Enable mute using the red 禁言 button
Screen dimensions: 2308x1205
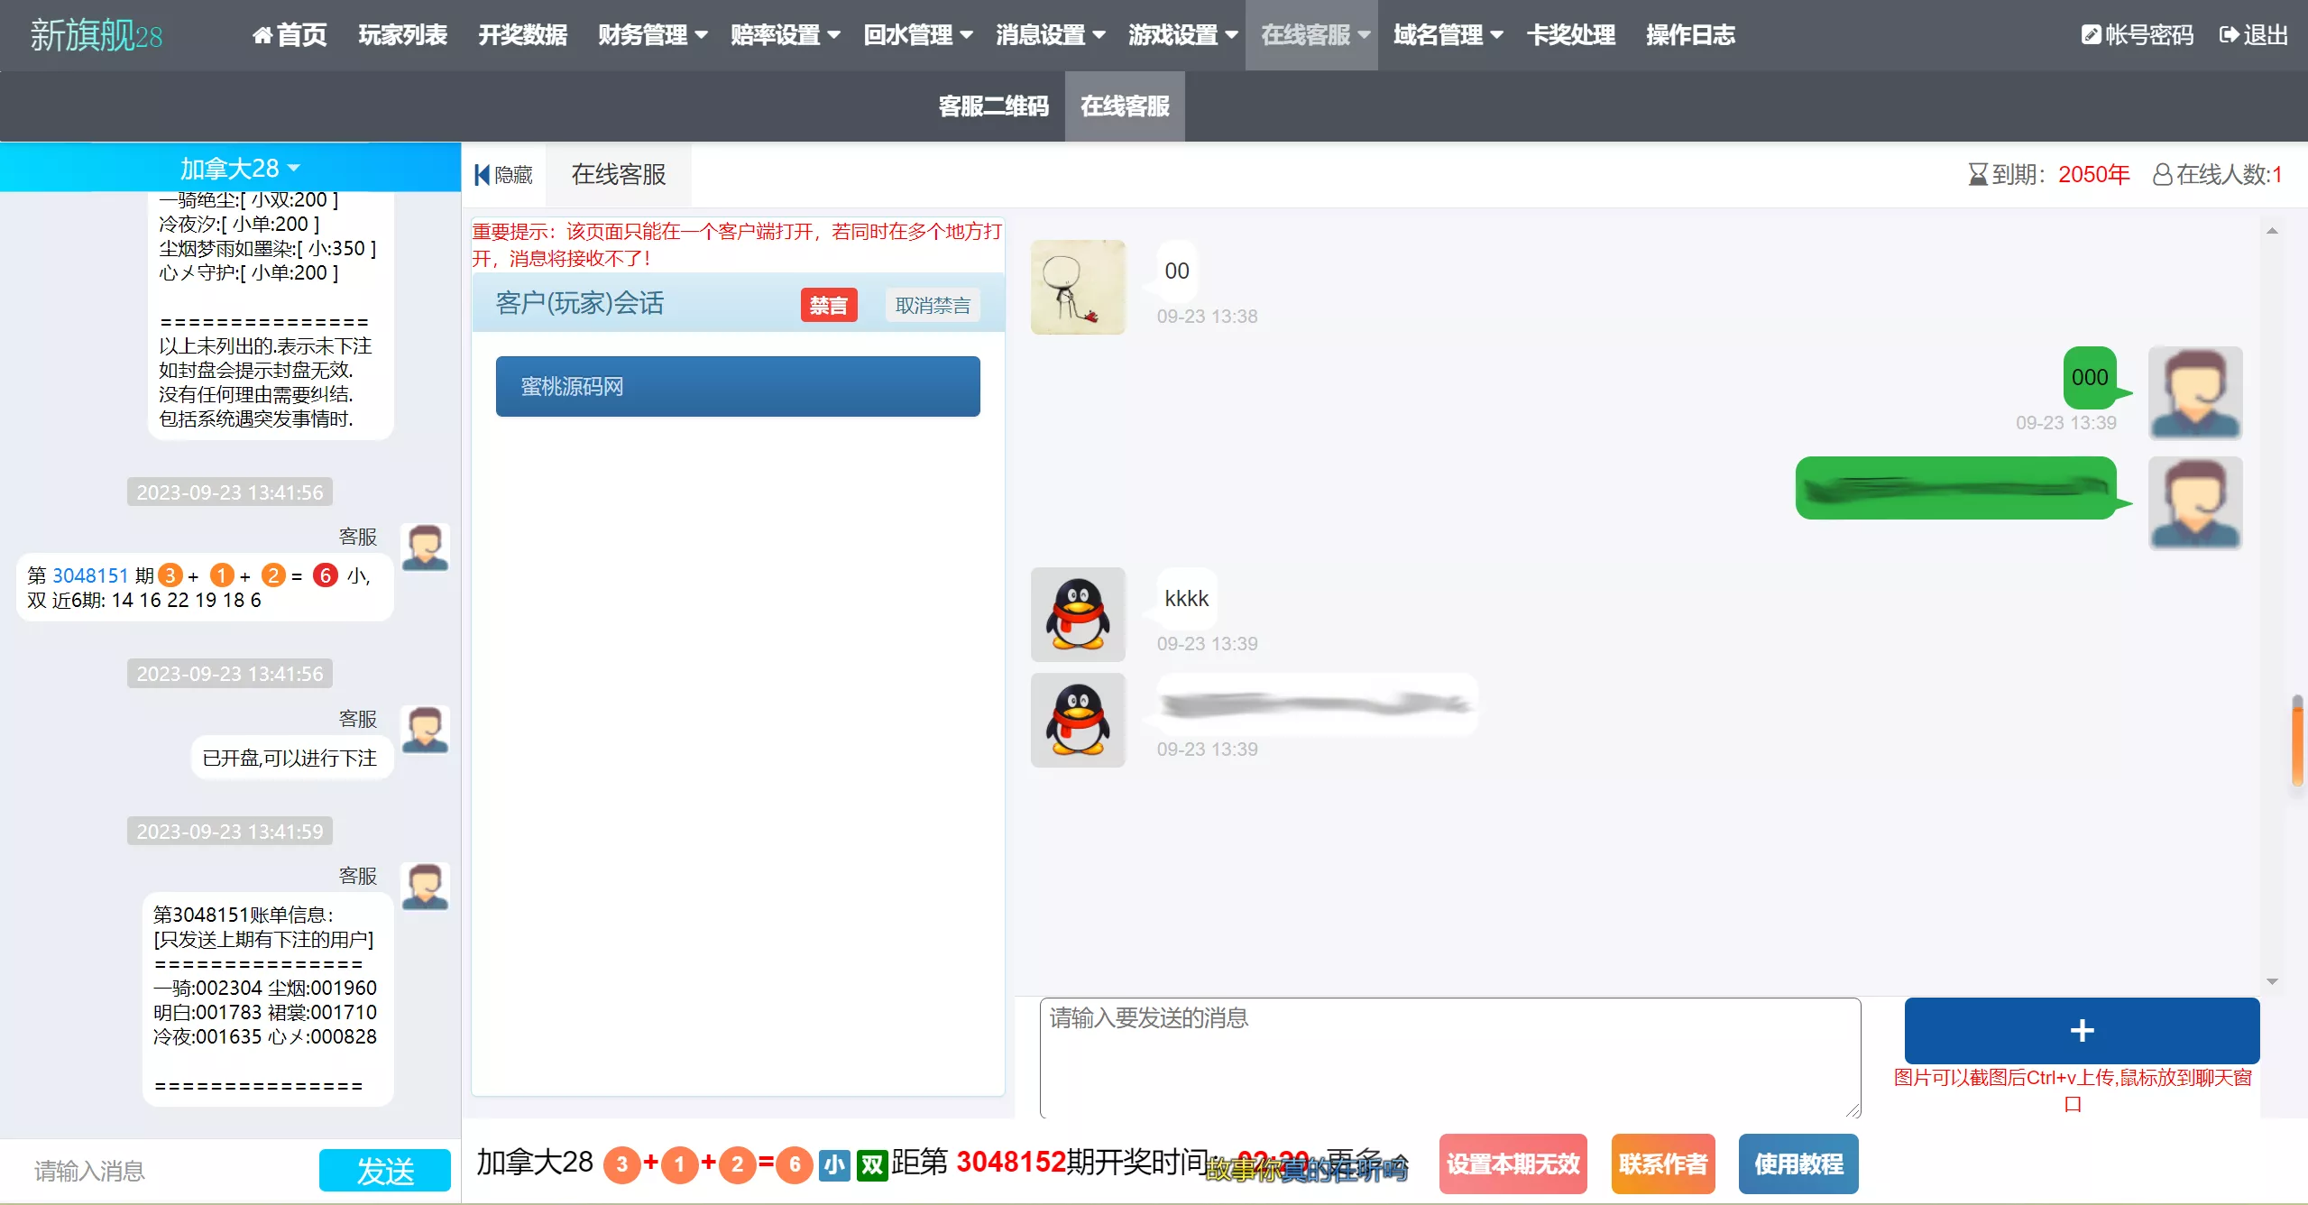(x=827, y=305)
